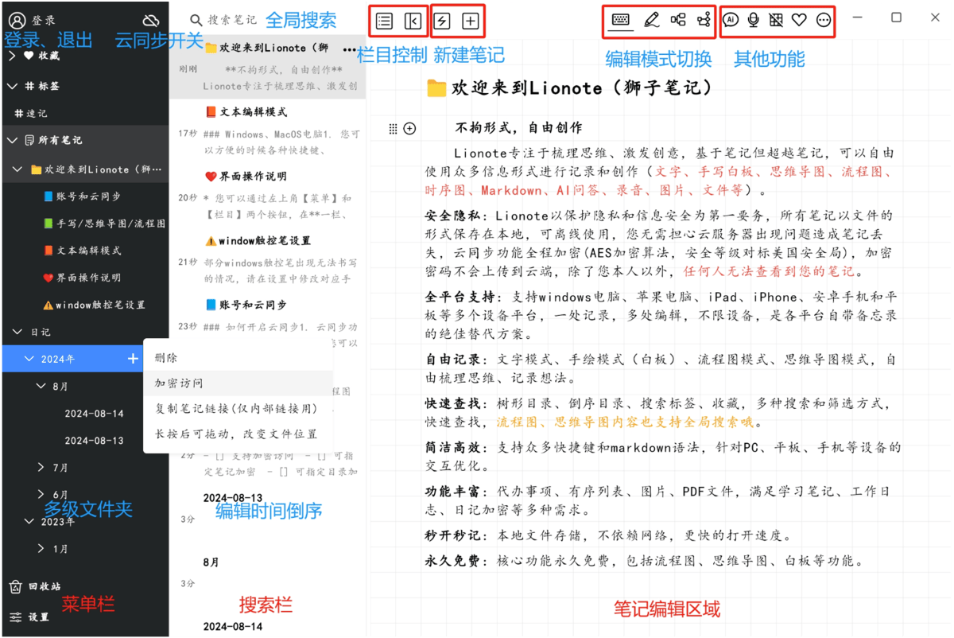
Task: Toggle the grid background icon
Action: click(x=777, y=21)
